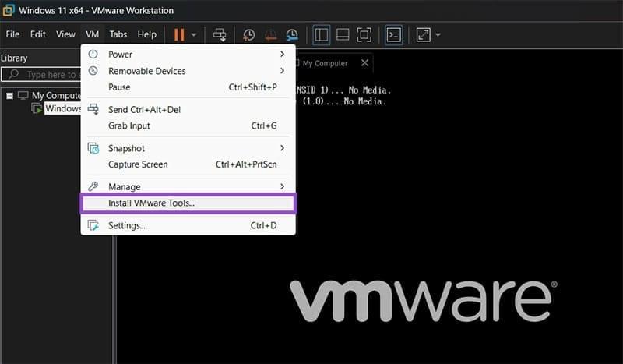623x364 pixels.
Task: Close the My Computer tab
Action: pos(364,63)
